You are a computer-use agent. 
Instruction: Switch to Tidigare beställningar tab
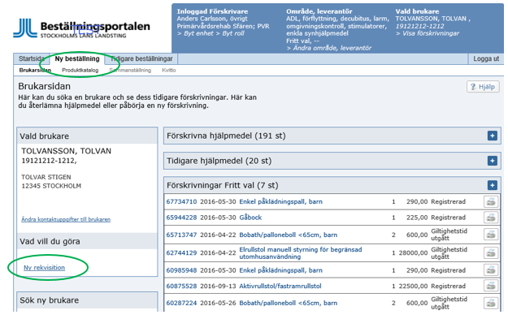(x=141, y=59)
